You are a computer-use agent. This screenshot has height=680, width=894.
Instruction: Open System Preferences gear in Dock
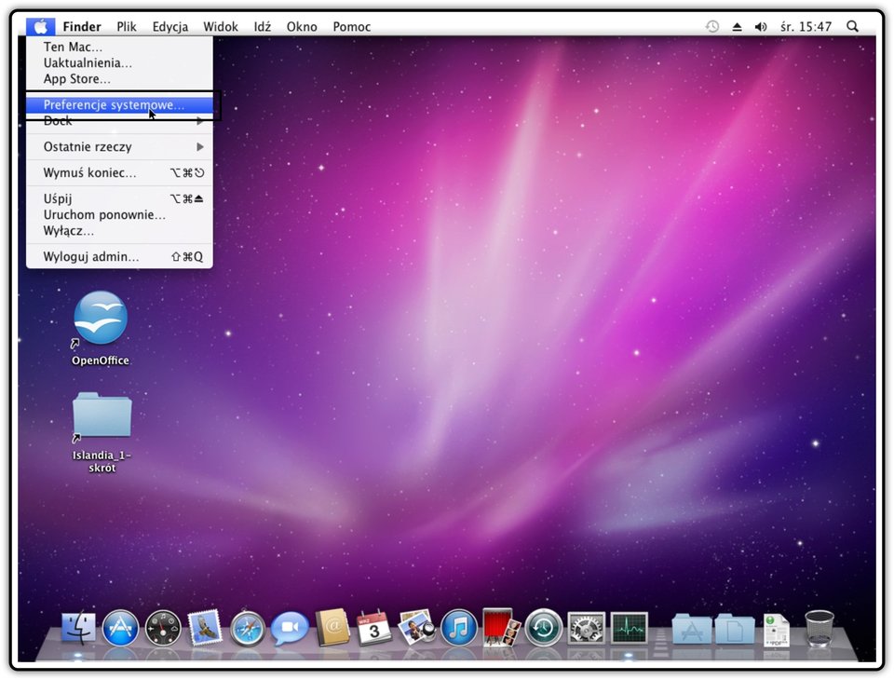586,628
